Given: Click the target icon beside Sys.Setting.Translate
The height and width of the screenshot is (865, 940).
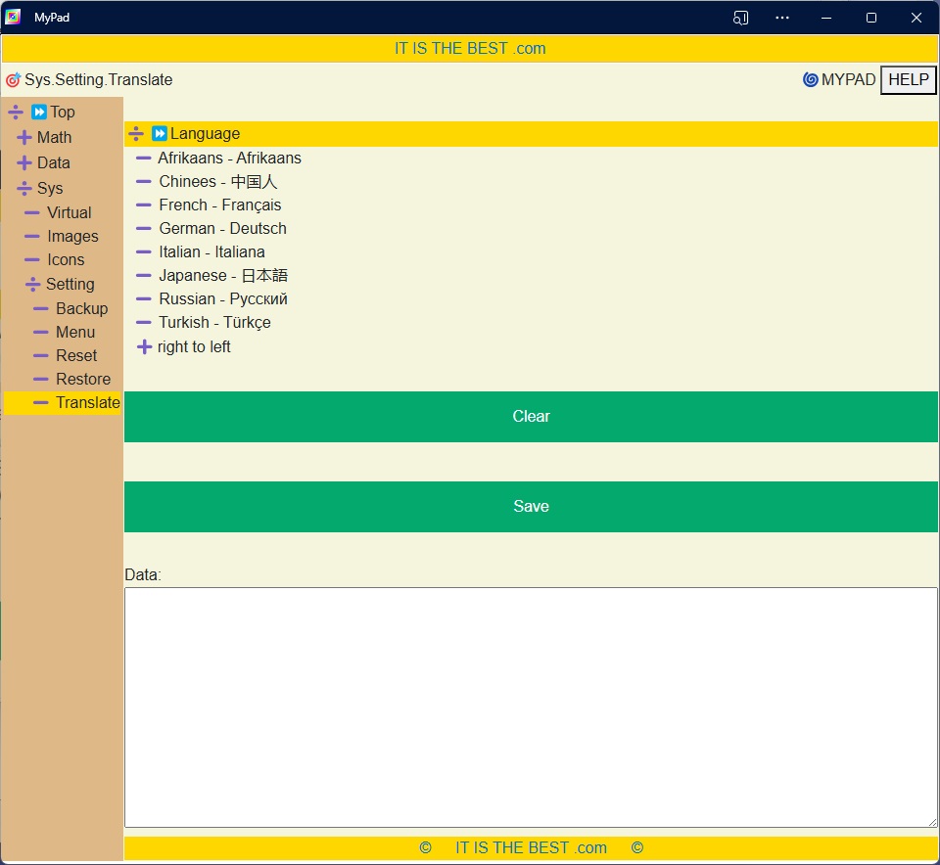Looking at the screenshot, I should tap(13, 80).
